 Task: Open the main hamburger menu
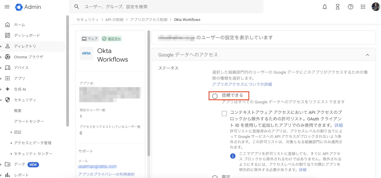[x=7, y=7]
